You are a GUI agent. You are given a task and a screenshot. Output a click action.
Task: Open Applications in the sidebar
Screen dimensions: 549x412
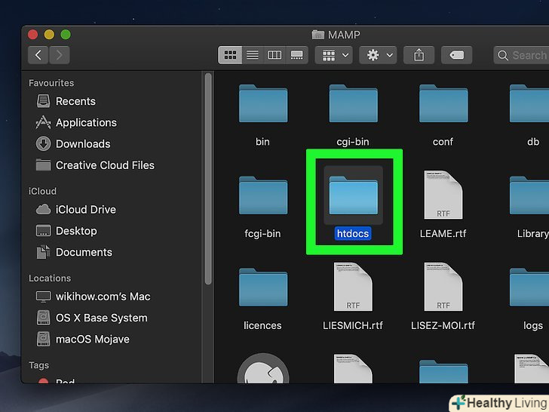click(77, 122)
